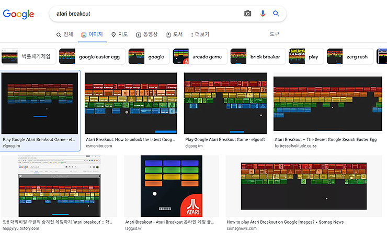Start voice search with microphone icon

[263, 14]
